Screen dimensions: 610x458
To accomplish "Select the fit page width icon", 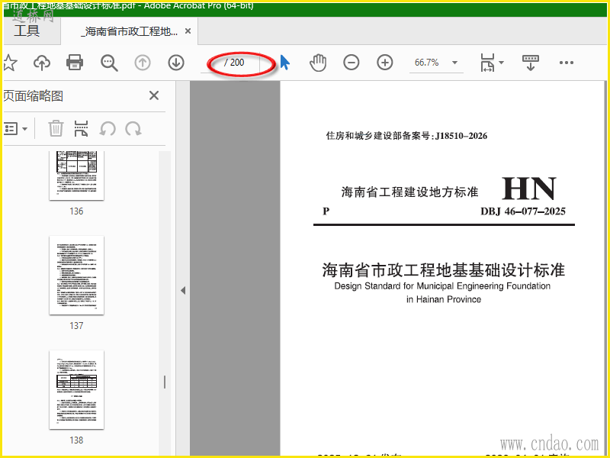I will 487,63.
